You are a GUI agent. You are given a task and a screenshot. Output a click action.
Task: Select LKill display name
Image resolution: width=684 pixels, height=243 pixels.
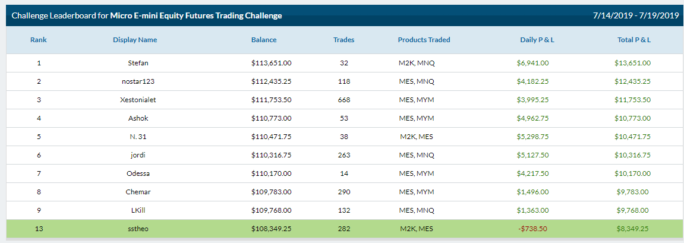tap(138, 210)
